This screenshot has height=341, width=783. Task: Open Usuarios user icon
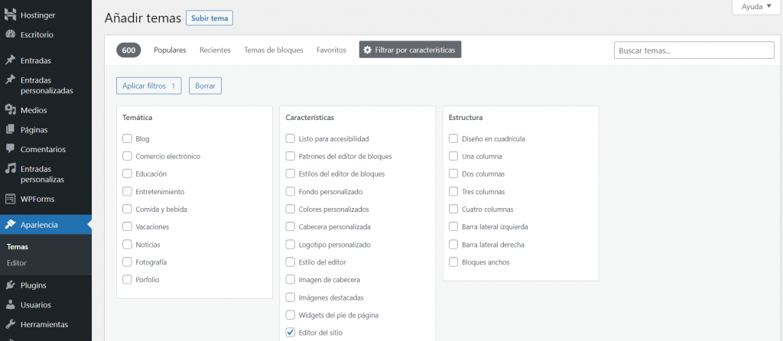(x=11, y=304)
